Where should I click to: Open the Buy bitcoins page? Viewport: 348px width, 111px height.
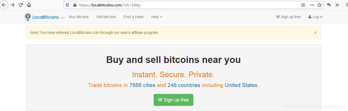79,17
